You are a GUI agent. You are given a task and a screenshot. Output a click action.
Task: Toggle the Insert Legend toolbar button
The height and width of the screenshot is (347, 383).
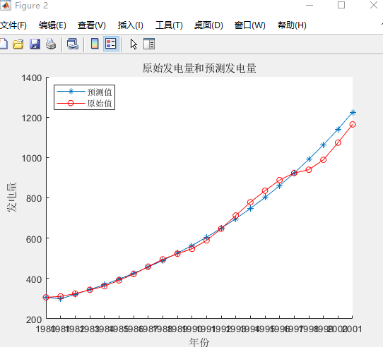[111, 44]
